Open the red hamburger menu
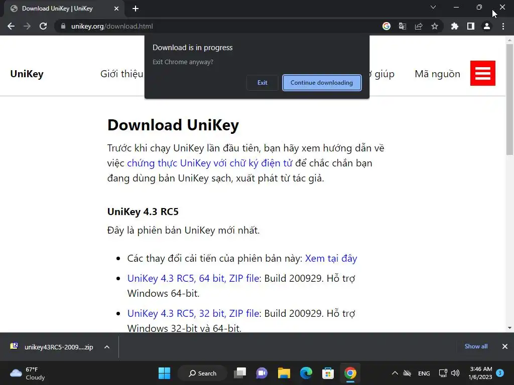 pos(483,73)
